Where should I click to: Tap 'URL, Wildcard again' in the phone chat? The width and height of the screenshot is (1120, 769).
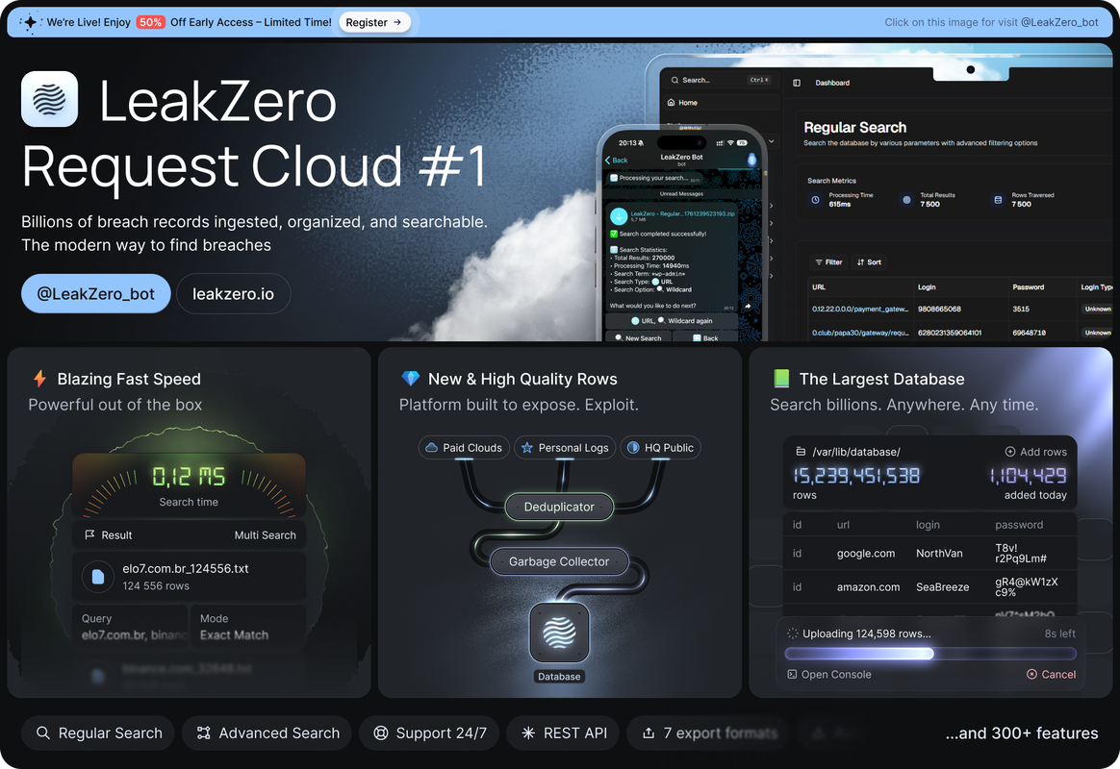coord(673,321)
